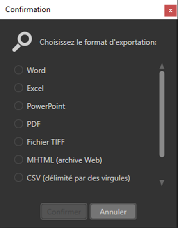Select the PDF radio button
The image size is (178, 228).
[18, 124]
